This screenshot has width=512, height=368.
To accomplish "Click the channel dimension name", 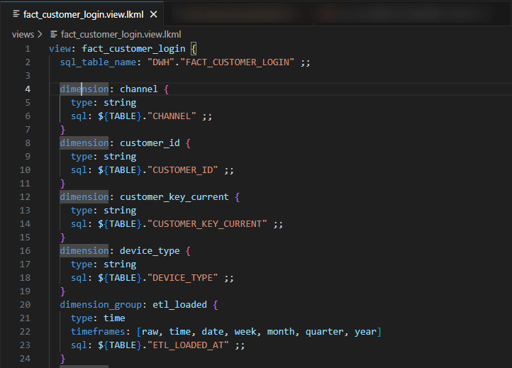I will pyautogui.click(x=139, y=89).
